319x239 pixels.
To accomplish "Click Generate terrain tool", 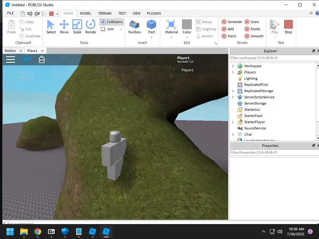I will click(x=232, y=22).
